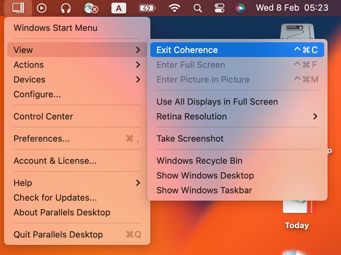Click the Parallels Desktop menu bar icon
Viewport: 341px width, 255px height.
click(x=18, y=8)
